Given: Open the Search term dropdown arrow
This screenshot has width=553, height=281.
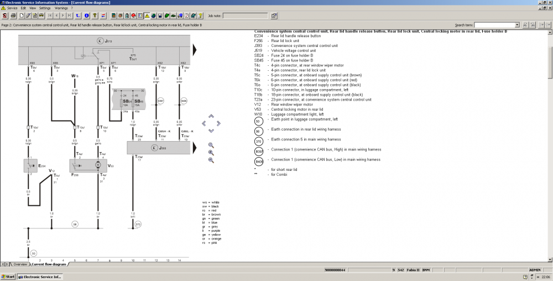Looking at the screenshot, I should pyautogui.click(x=517, y=25).
